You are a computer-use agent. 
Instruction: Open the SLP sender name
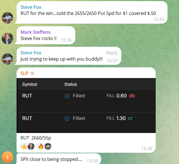tap(24, 73)
